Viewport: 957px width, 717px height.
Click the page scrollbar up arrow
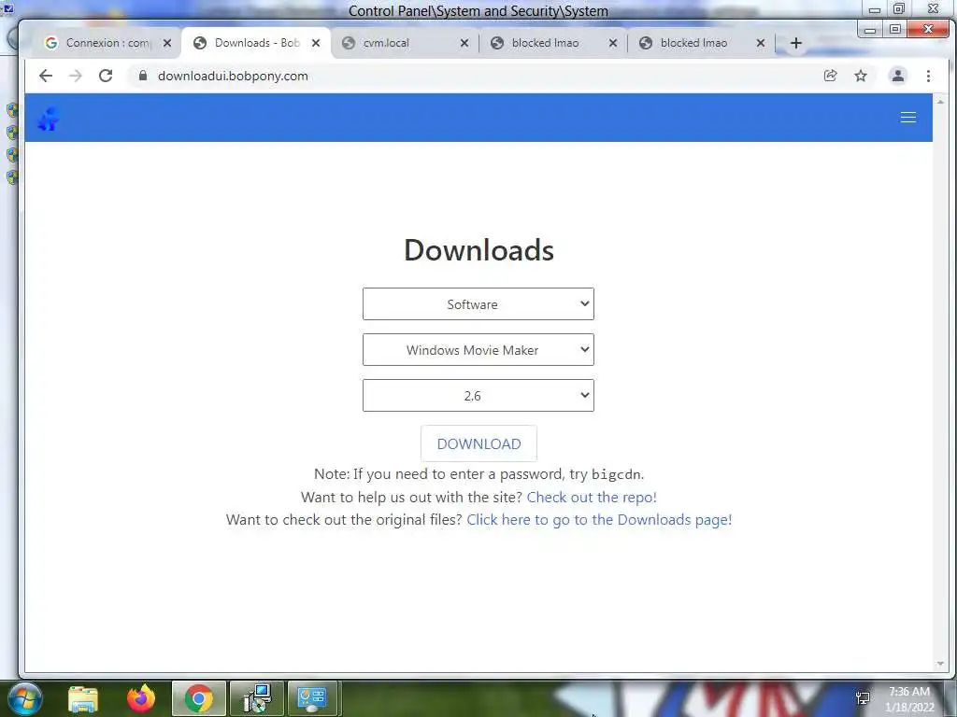pos(940,101)
